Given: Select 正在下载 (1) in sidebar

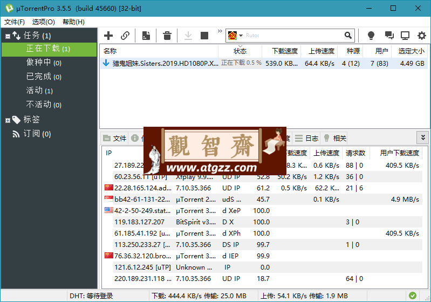Looking at the screenshot, I should tap(49, 49).
